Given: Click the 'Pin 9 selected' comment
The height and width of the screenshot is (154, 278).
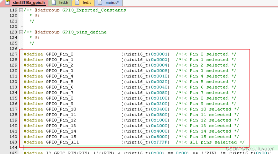Looking at the screenshot, I should click(x=206, y=104).
